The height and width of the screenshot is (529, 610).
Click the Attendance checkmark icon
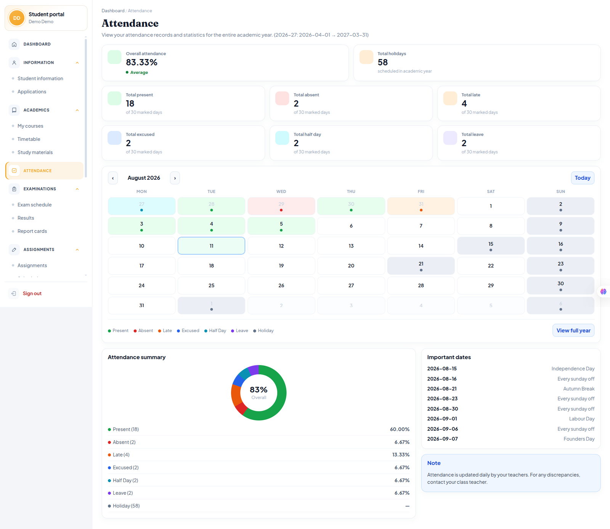[14, 171]
